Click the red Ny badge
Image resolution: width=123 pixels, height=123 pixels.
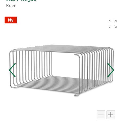click(11, 20)
